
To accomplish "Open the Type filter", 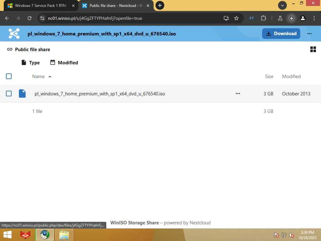I will point(30,62).
